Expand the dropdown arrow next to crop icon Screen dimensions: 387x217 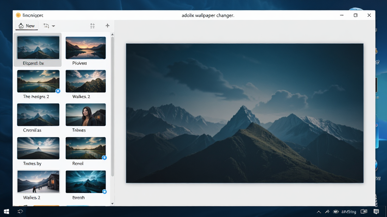[53, 26]
